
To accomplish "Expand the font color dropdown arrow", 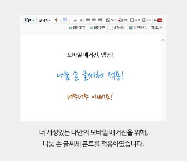I will tap(60, 20).
